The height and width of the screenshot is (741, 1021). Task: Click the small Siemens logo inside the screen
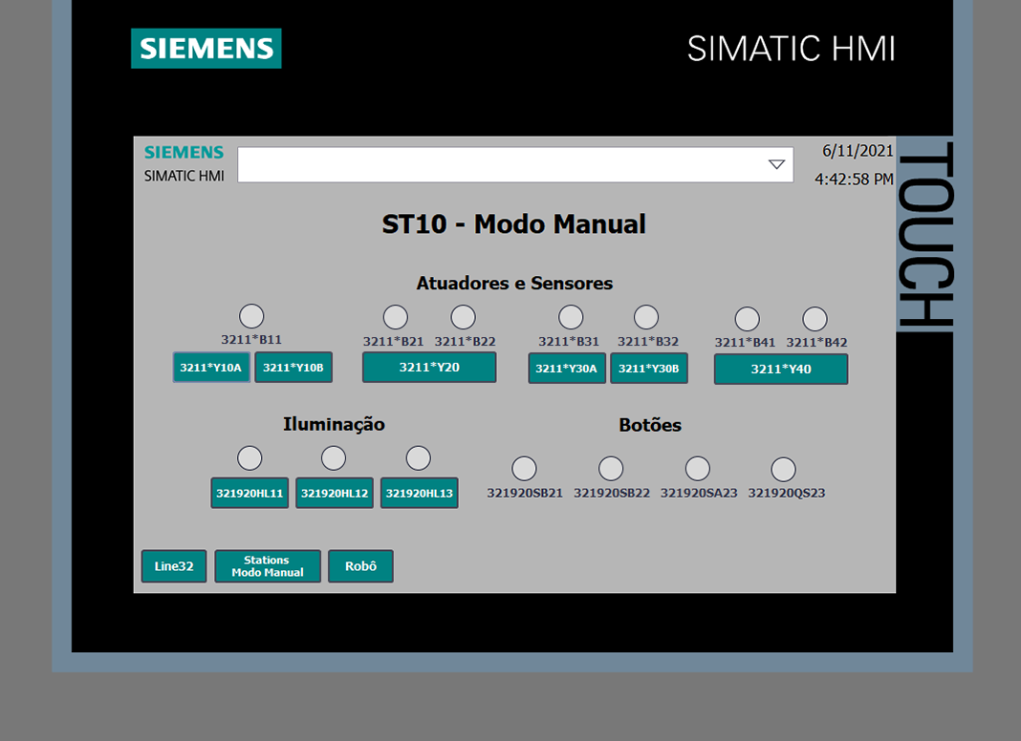click(x=184, y=152)
